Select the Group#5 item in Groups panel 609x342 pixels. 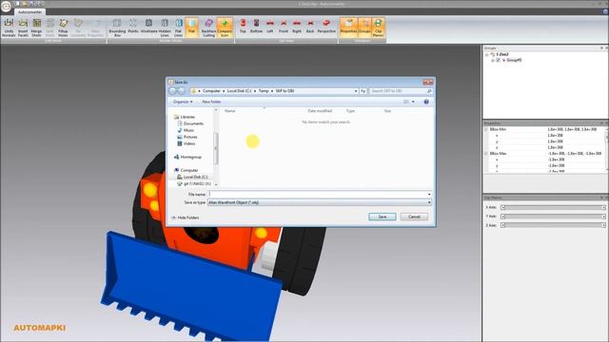point(514,61)
